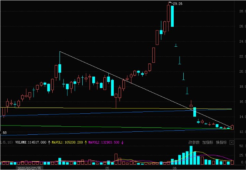
Task: Click the down arrow after the MAVOL2 value
Action: click(122, 142)
